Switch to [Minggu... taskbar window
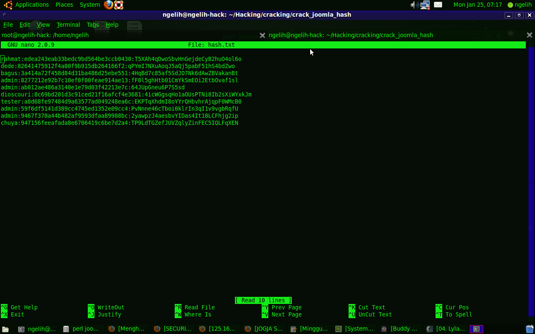 (308, 329)
